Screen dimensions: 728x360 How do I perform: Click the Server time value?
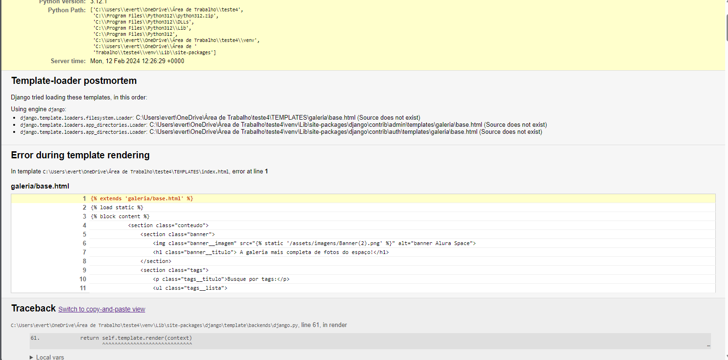[x=137, y=61]
